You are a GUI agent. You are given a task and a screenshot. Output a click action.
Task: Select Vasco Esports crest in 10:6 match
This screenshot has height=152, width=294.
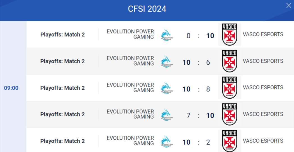point(229,61)
